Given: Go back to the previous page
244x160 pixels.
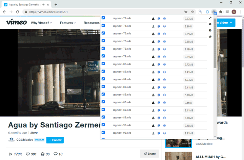Looking at the screenshot, I should coord(4,12).
